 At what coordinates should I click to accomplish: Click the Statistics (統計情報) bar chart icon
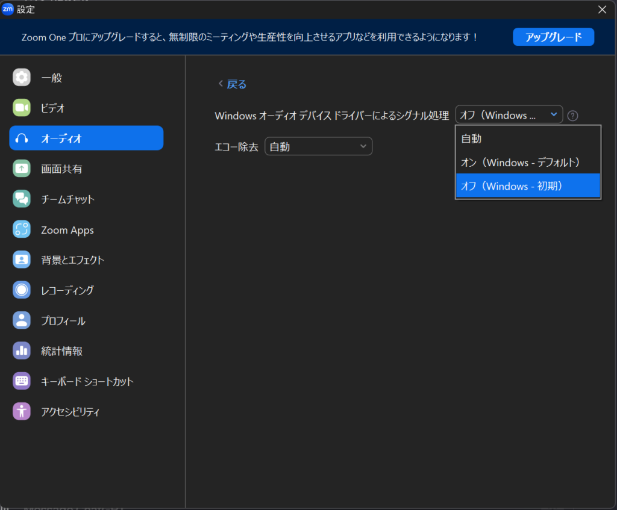coord(22,351)
